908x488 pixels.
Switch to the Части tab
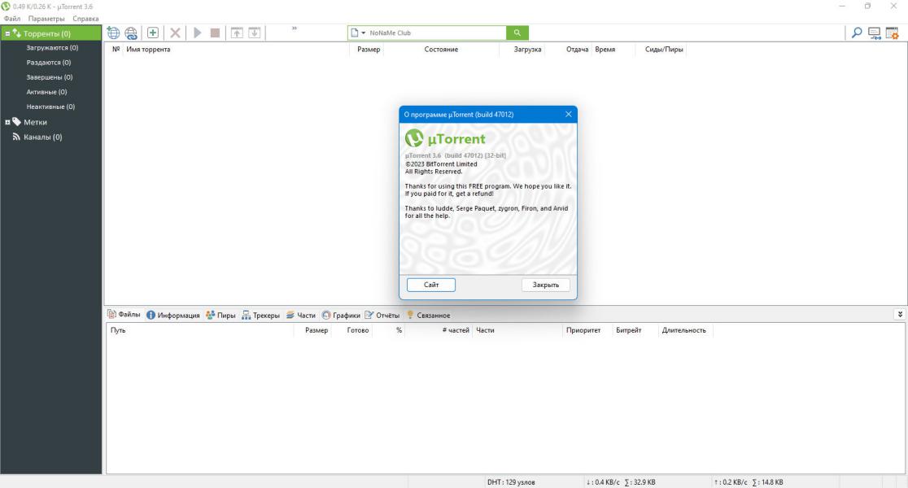point(300,315)
